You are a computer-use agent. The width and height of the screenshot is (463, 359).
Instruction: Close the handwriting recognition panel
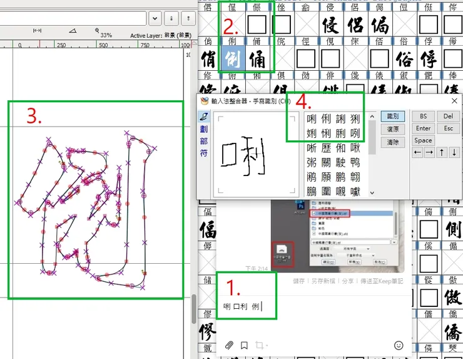[x=454, y=101]
